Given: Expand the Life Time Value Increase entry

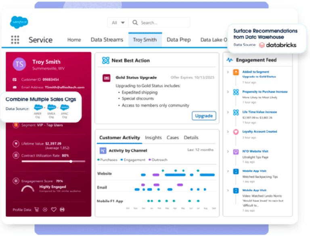Looking at the screenshot, I should point(228,112).
